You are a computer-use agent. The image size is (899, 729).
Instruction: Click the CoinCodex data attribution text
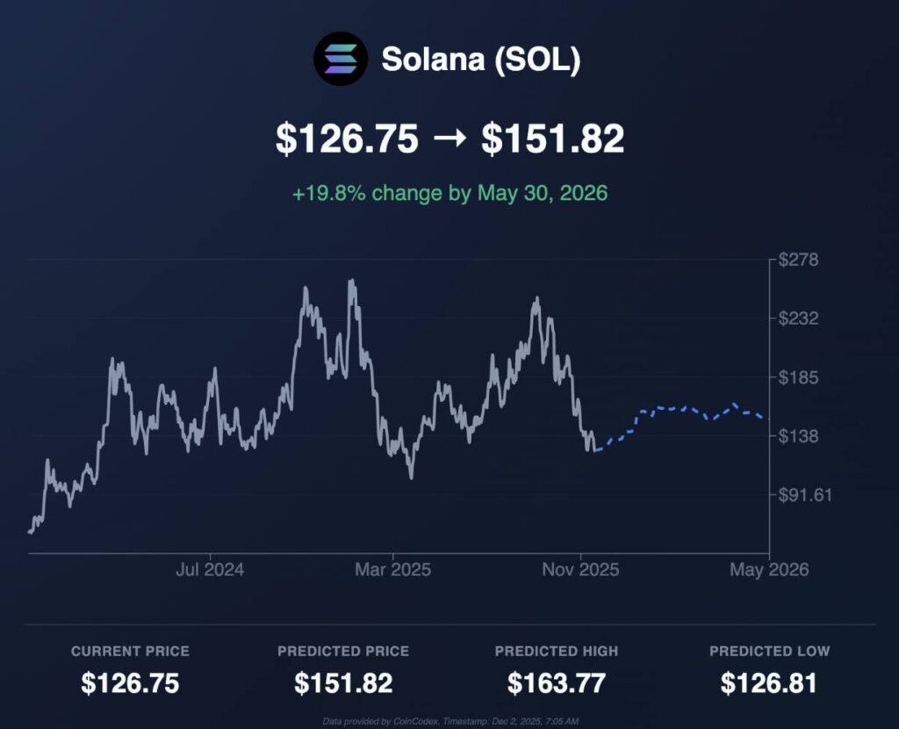[x=449, y=719]
